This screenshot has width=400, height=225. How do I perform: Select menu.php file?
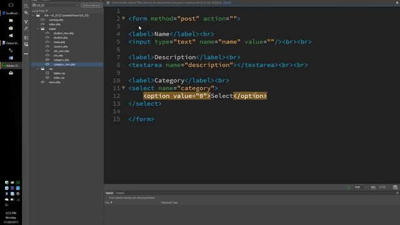tap(54, 82)
